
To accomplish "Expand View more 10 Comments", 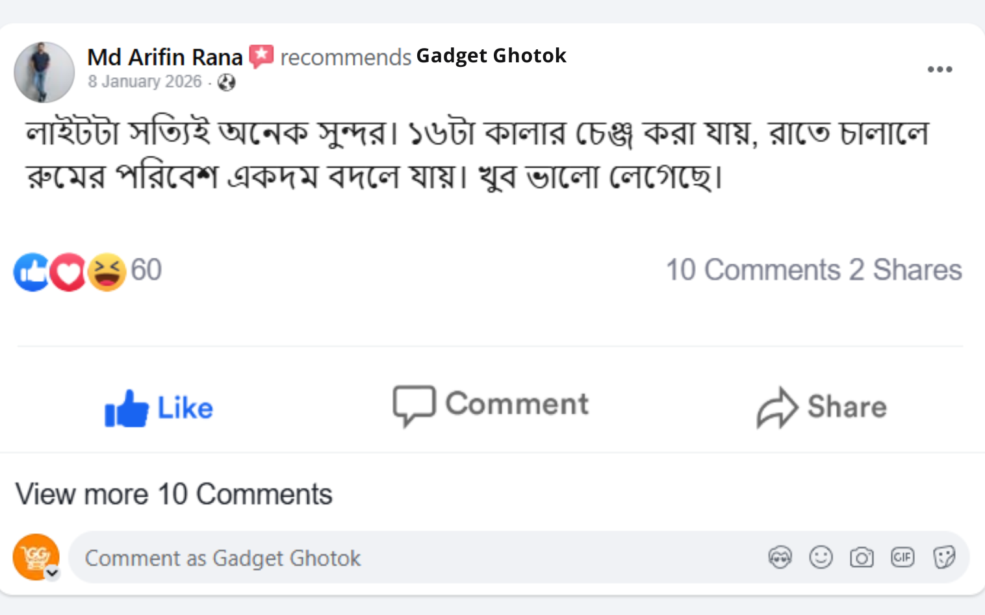I will pyautogui.click(x=173, y=494).
